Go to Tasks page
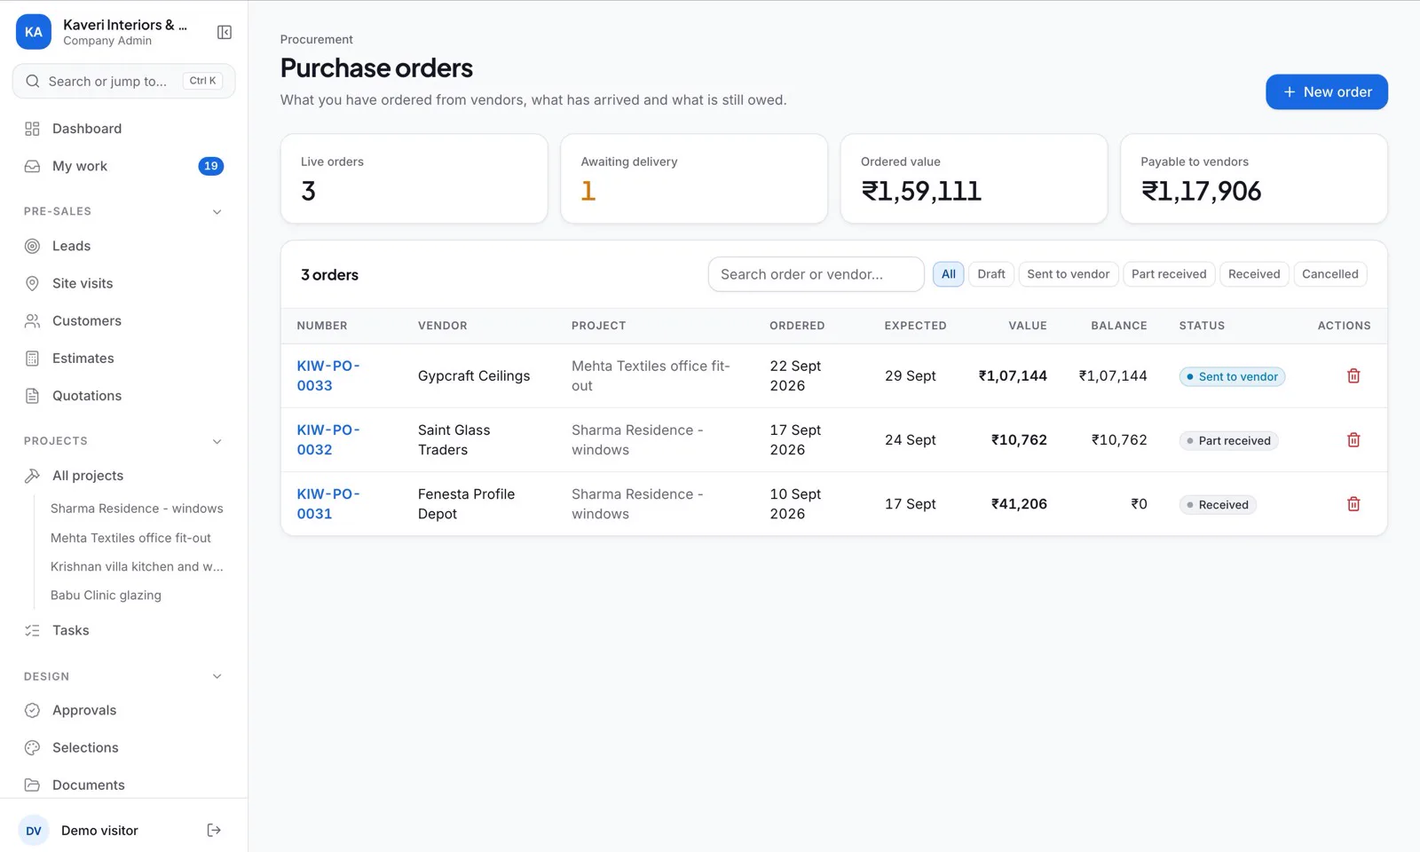Image resolution: width=1420 pixels, height=852 pixels. click(123, 630)
